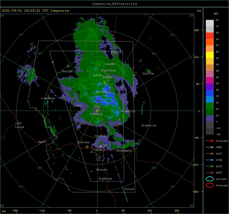Image resolution: width=229 pixels, height=214 pixels.
Task: Pick the light gray 70–80 dBZ swatch
Action: [210, 23]
